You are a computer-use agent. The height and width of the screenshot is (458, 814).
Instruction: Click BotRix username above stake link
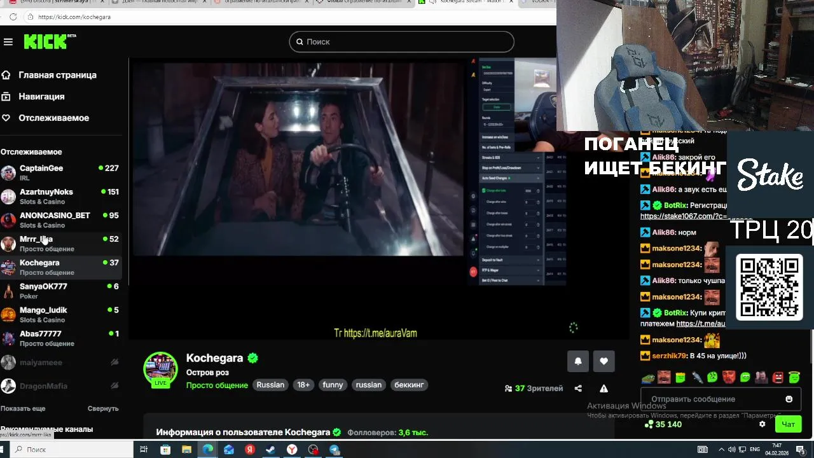(x=675, y=205)
